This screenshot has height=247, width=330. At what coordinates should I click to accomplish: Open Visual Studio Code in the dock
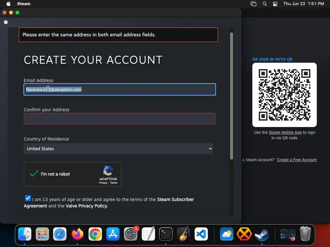[201, 234]
